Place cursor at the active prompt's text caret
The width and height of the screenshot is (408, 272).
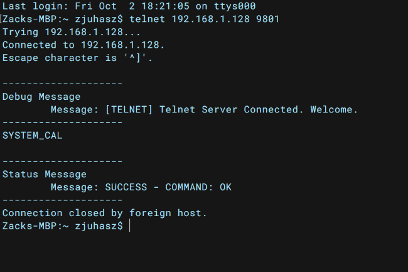129,226
